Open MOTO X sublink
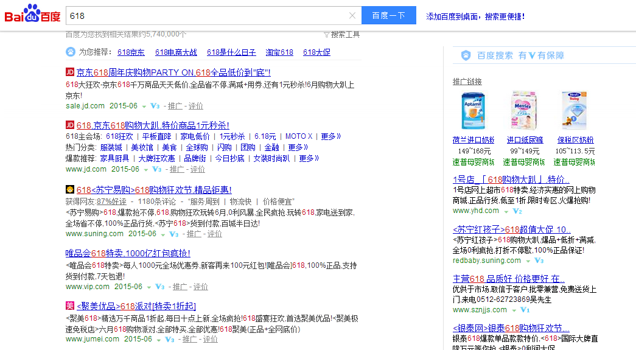Image resolution: width=636 pixels, height=350 pixels. [x=299, y=136]
